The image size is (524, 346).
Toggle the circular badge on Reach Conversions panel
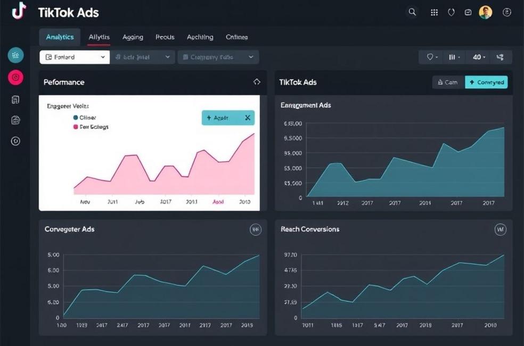[x=499, y=229]
